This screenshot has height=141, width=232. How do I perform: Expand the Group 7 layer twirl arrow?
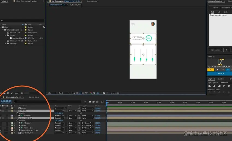click(10, 116)
